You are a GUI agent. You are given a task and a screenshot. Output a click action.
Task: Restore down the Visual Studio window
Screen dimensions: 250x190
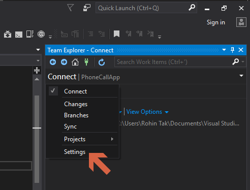[224, 8]
